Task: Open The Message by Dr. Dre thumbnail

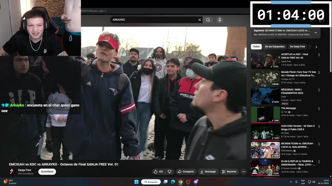Action: pyautogui.click(x=265, y=114)
